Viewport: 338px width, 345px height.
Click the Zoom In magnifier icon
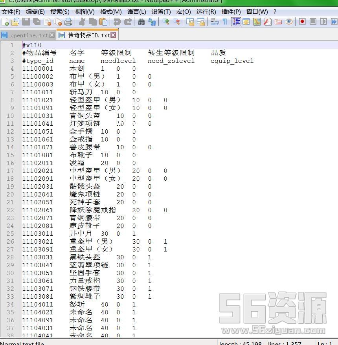pyautogui.click(x=166, y=22)
